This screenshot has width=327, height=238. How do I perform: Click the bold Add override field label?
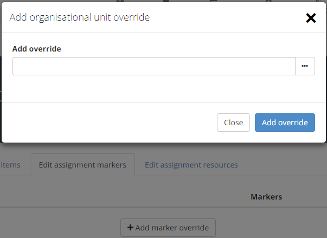[x=36, y=49]
